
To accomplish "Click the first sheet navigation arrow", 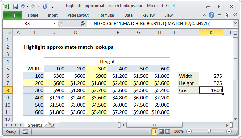I will (6, 125).
